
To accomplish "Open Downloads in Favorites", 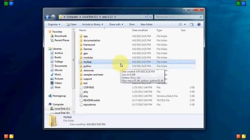I will tap(61, 36).
